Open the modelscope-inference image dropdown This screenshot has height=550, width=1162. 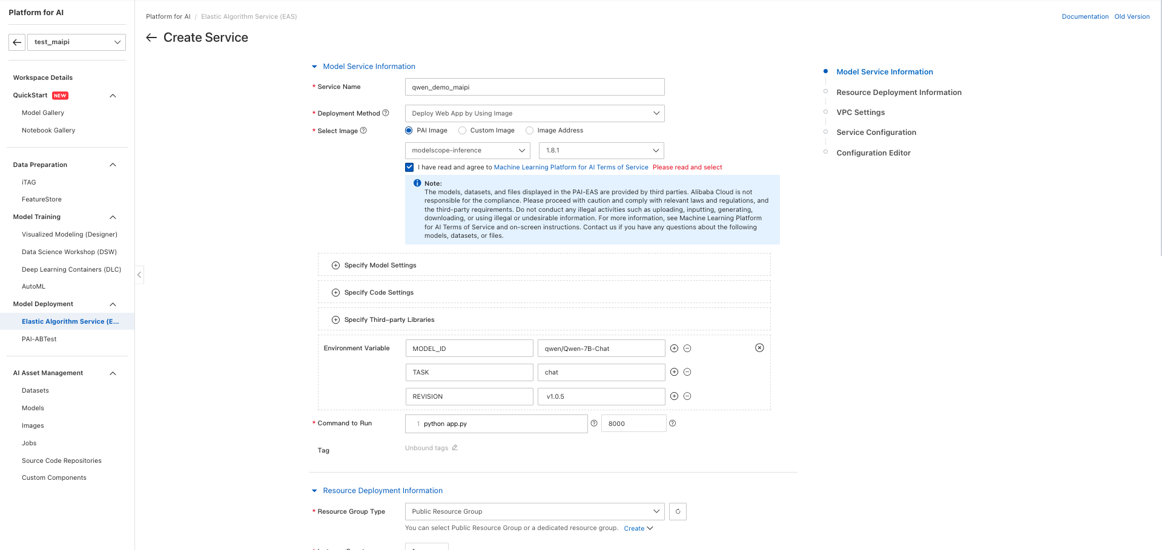click(467, 151)
